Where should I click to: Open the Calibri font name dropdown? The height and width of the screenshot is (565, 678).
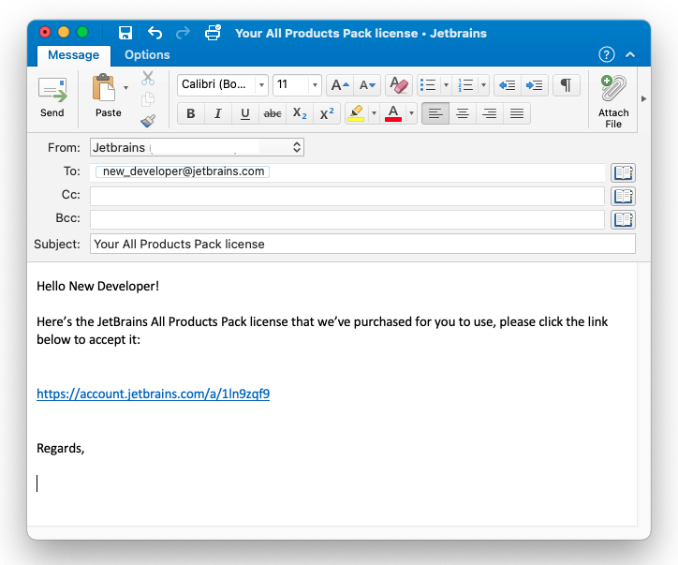click(x=223, y=85)
